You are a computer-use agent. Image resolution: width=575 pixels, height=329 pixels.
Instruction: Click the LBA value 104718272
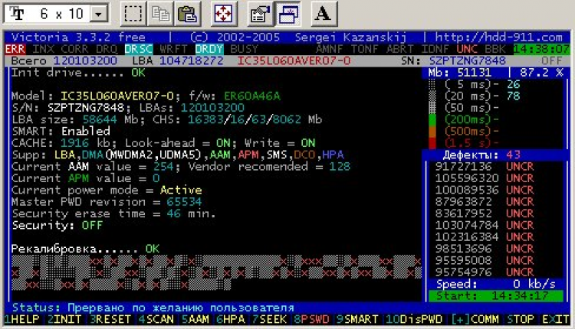pyautogui.click(x=192, y=60)
